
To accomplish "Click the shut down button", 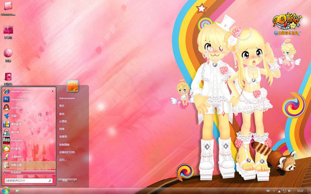I will (x=65, y=181).
